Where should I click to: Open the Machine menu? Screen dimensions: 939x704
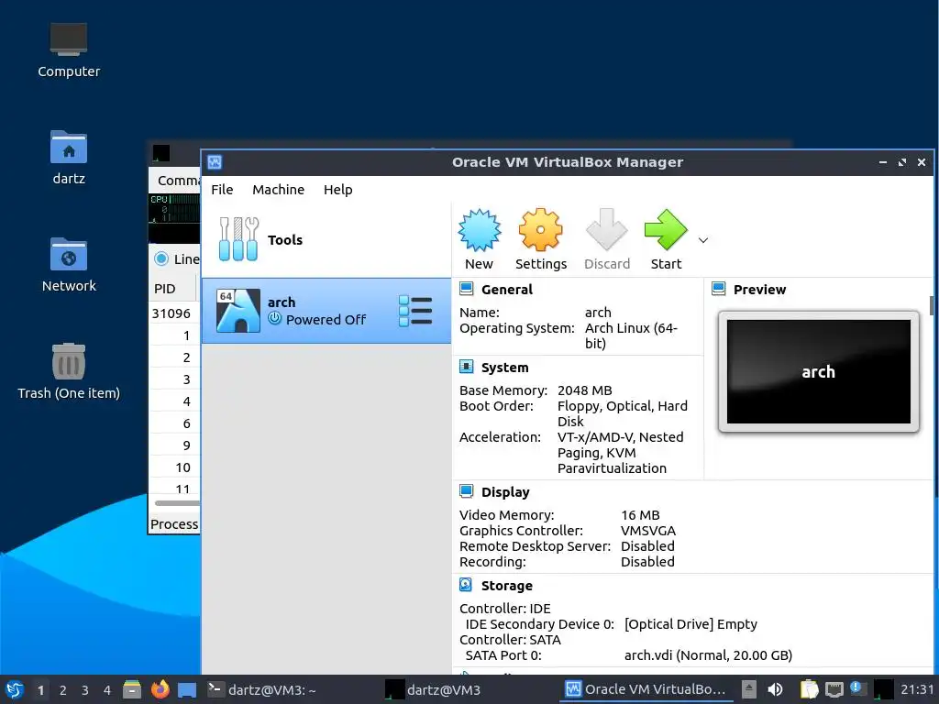pyautogui.click(x=278, y=189)
